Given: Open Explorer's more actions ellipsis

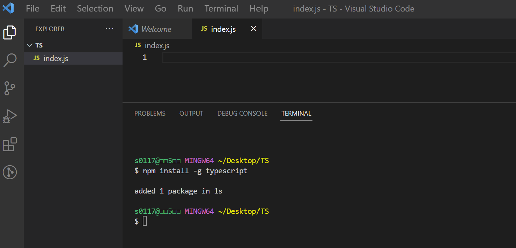Looking at the screenshot, I should [109, 29].
